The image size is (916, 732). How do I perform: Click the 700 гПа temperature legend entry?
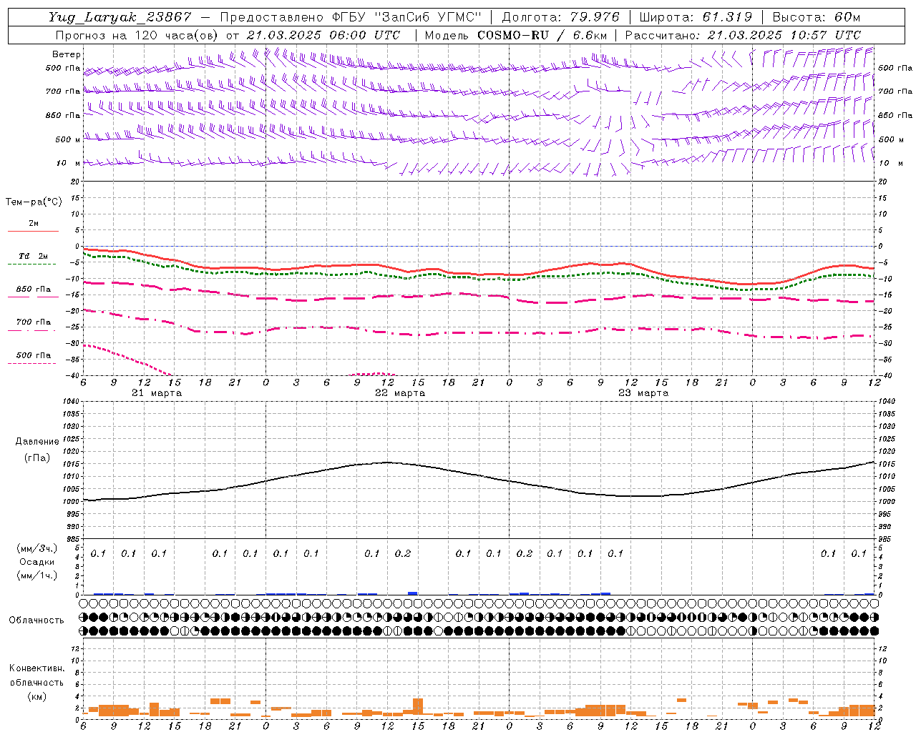coord(34,322)
